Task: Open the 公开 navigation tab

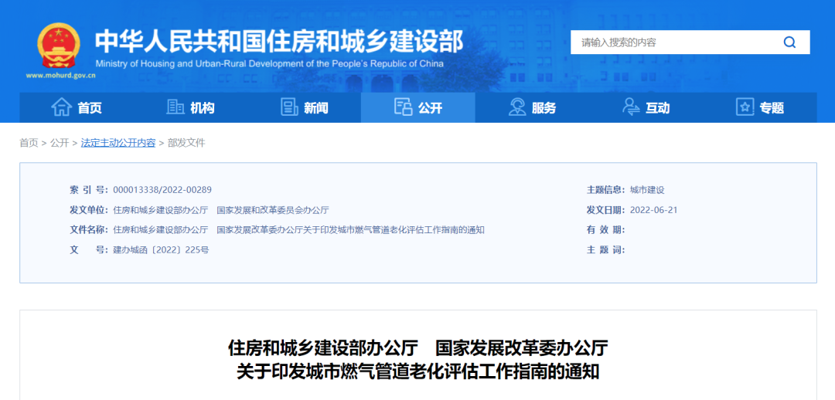Action: (418, 107)
